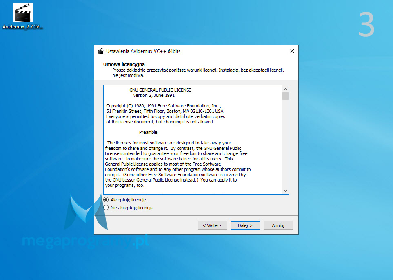
Task: Click the license scrollbar down arrow
Action: (285, 191)
